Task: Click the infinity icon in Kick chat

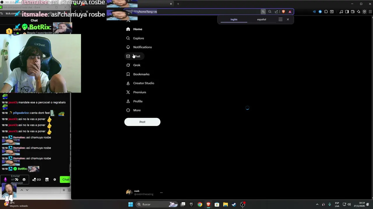Action: (x=39, y=179)
